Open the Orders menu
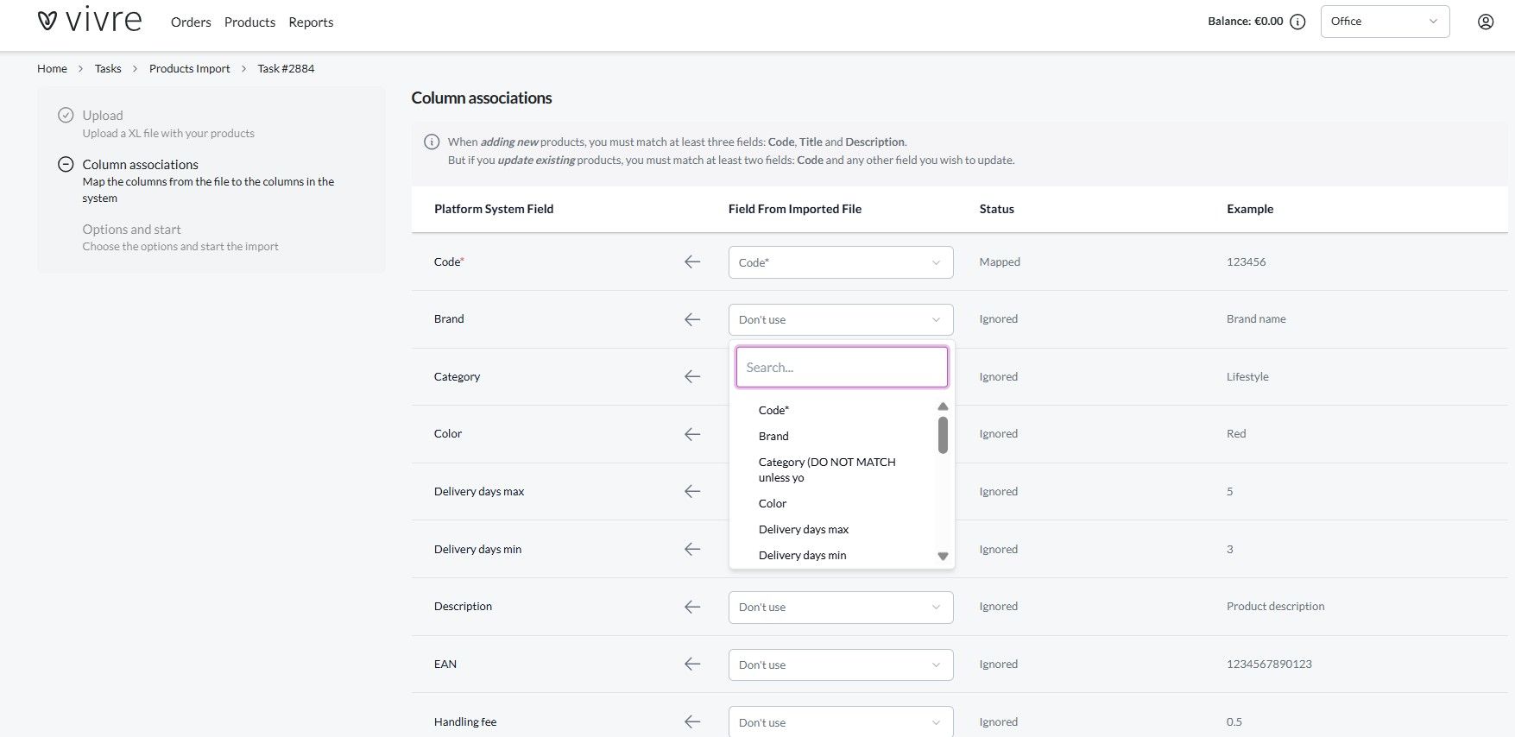1515x737 pixels. tap(191, 22)
